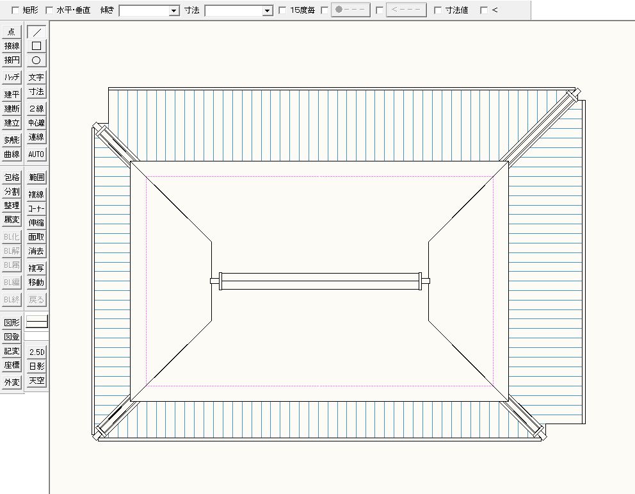
Task: Click the 点 (point) tool button
Action: tap(12, 31)
